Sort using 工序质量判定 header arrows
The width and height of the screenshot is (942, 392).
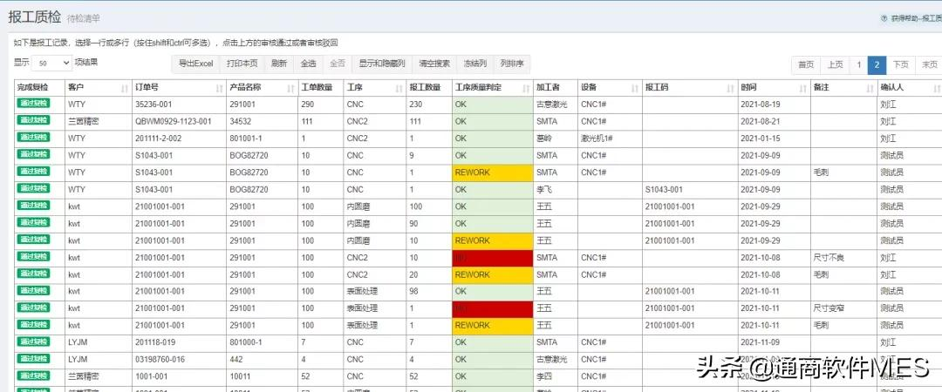(524, 88)
